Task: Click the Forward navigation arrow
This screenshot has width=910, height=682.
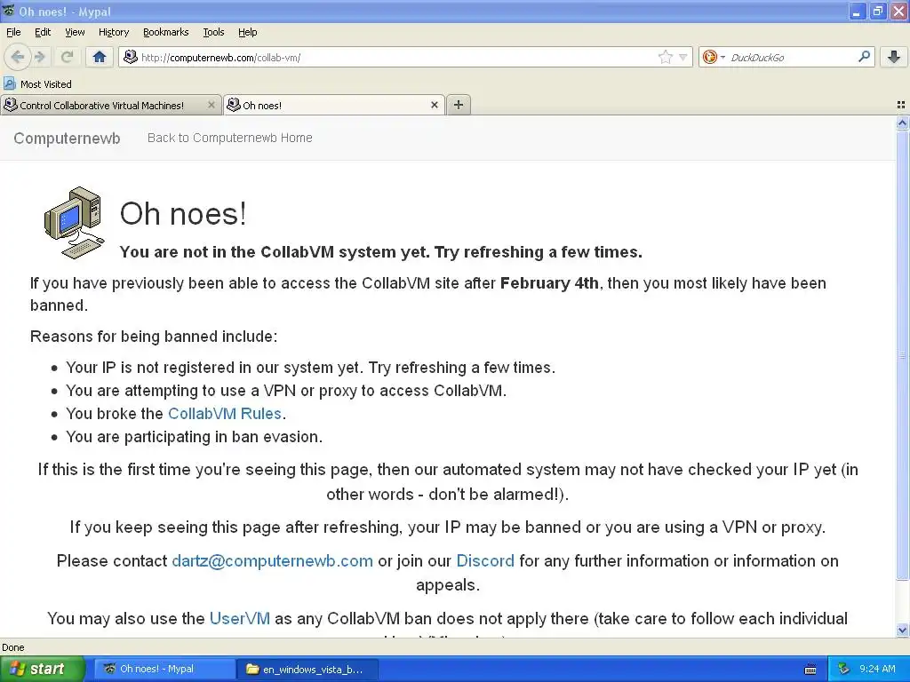Action: pyautogui.click(x=39, y=57)
